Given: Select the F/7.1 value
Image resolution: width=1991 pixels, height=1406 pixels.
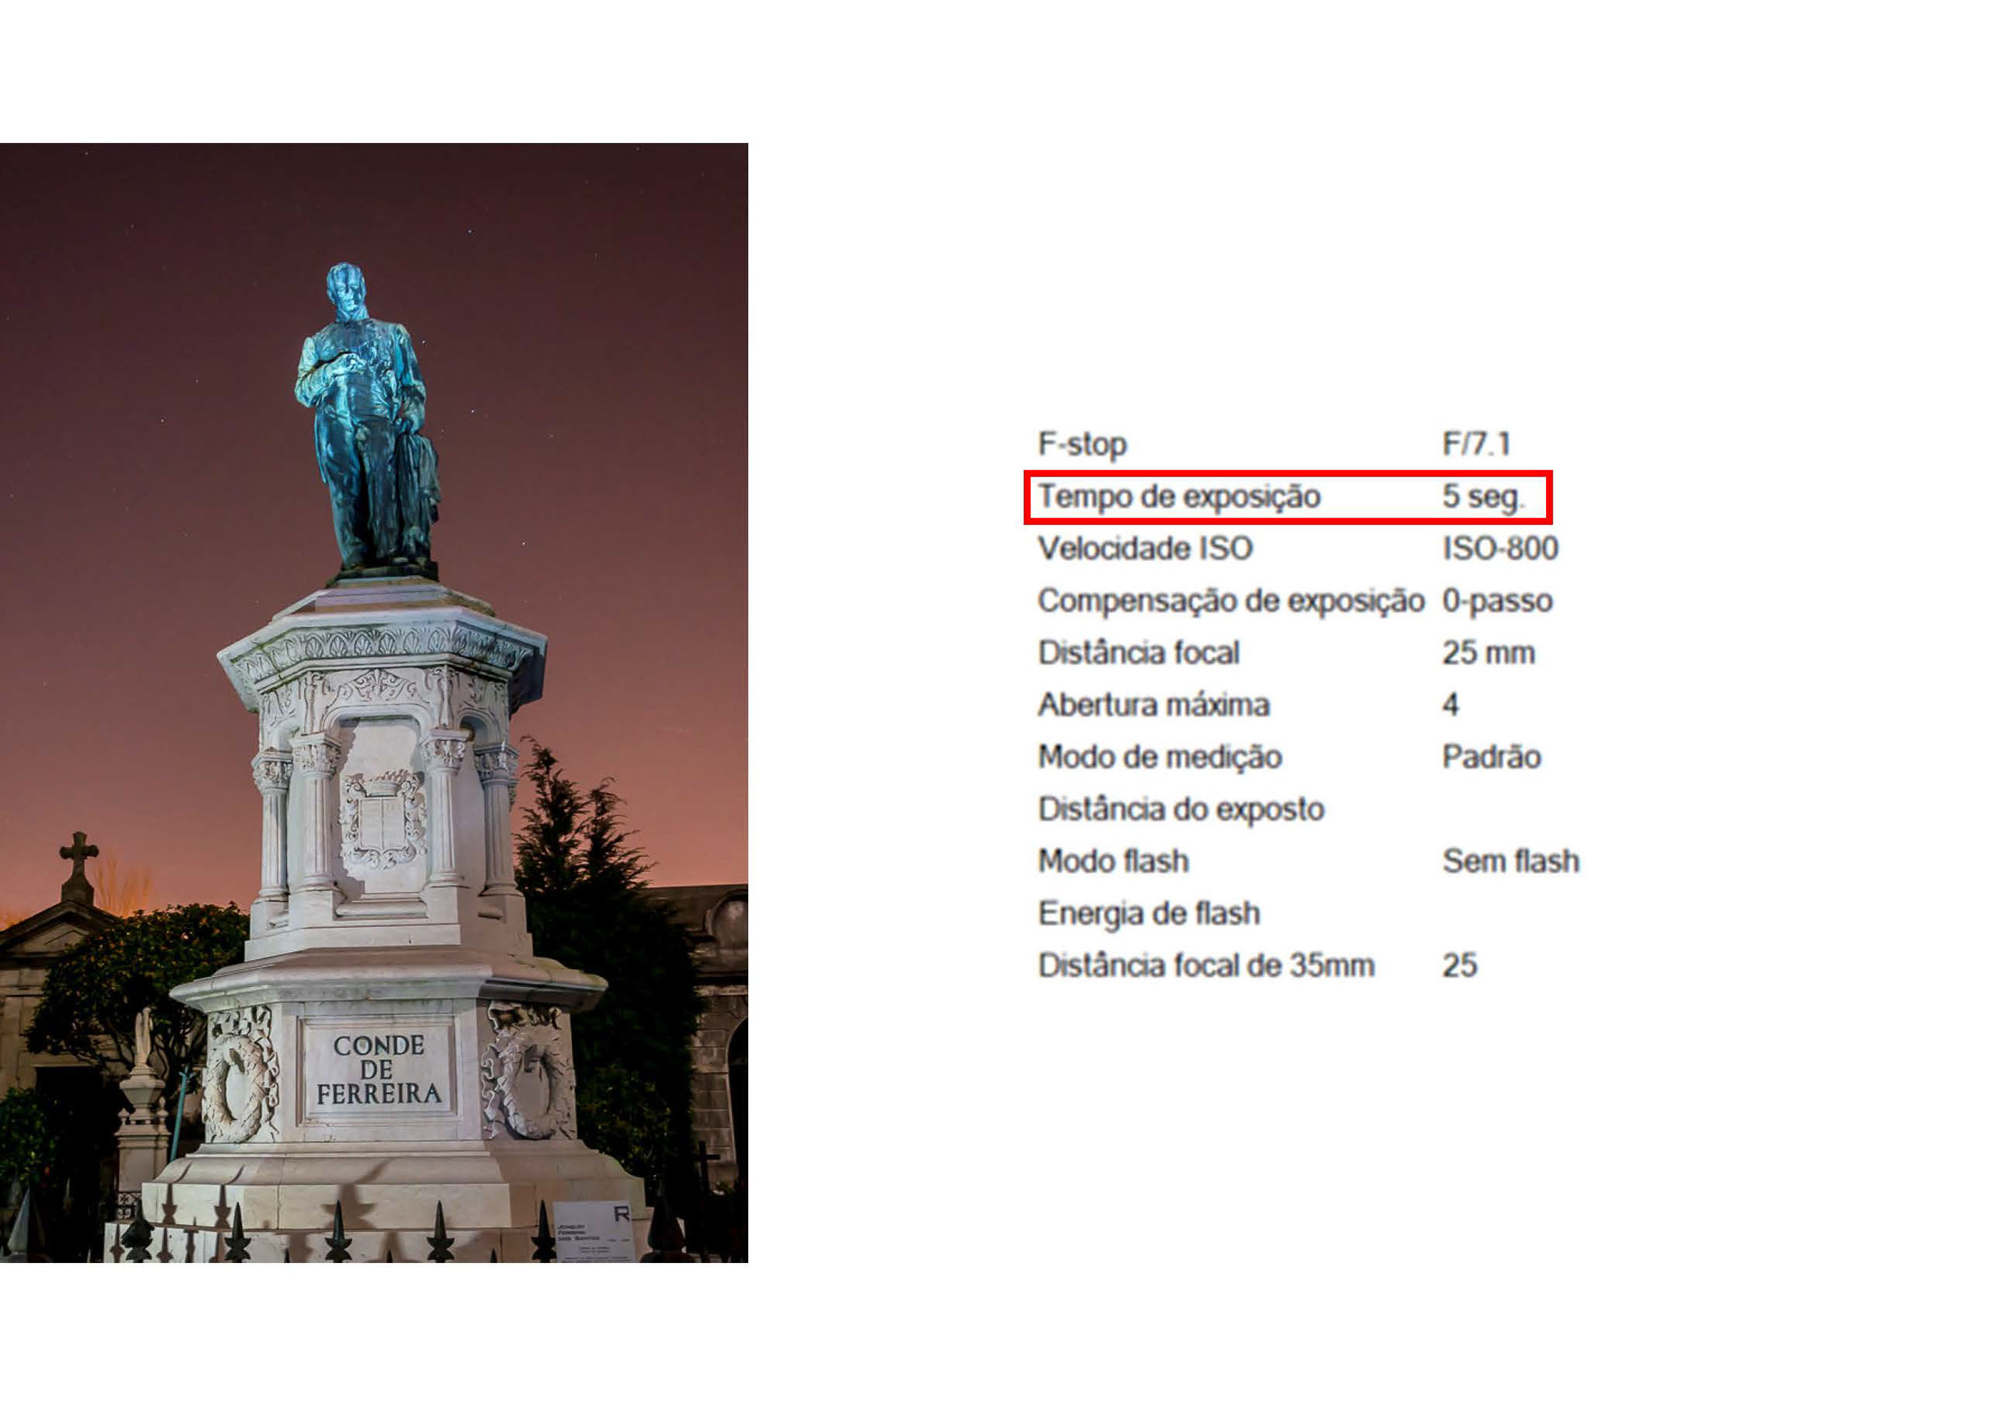Looking at the screenshot, I should (x=1476, y=445).
